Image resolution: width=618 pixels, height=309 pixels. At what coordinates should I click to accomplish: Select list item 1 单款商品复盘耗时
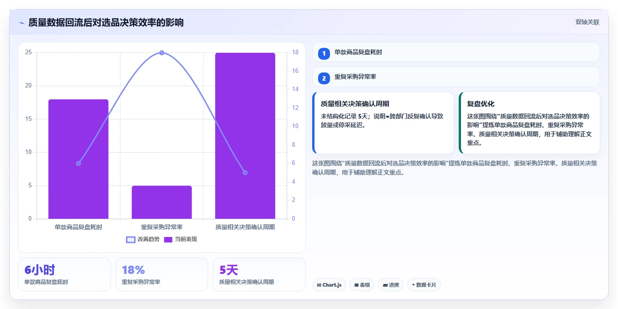(x=456, y=52)
